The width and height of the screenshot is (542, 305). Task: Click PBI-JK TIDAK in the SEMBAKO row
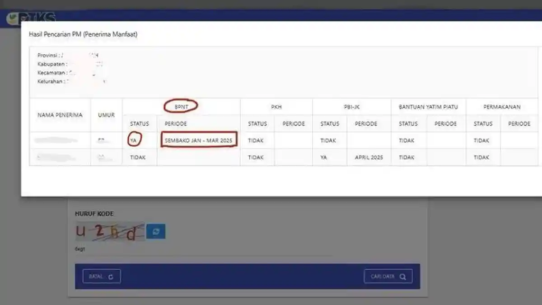328,141
